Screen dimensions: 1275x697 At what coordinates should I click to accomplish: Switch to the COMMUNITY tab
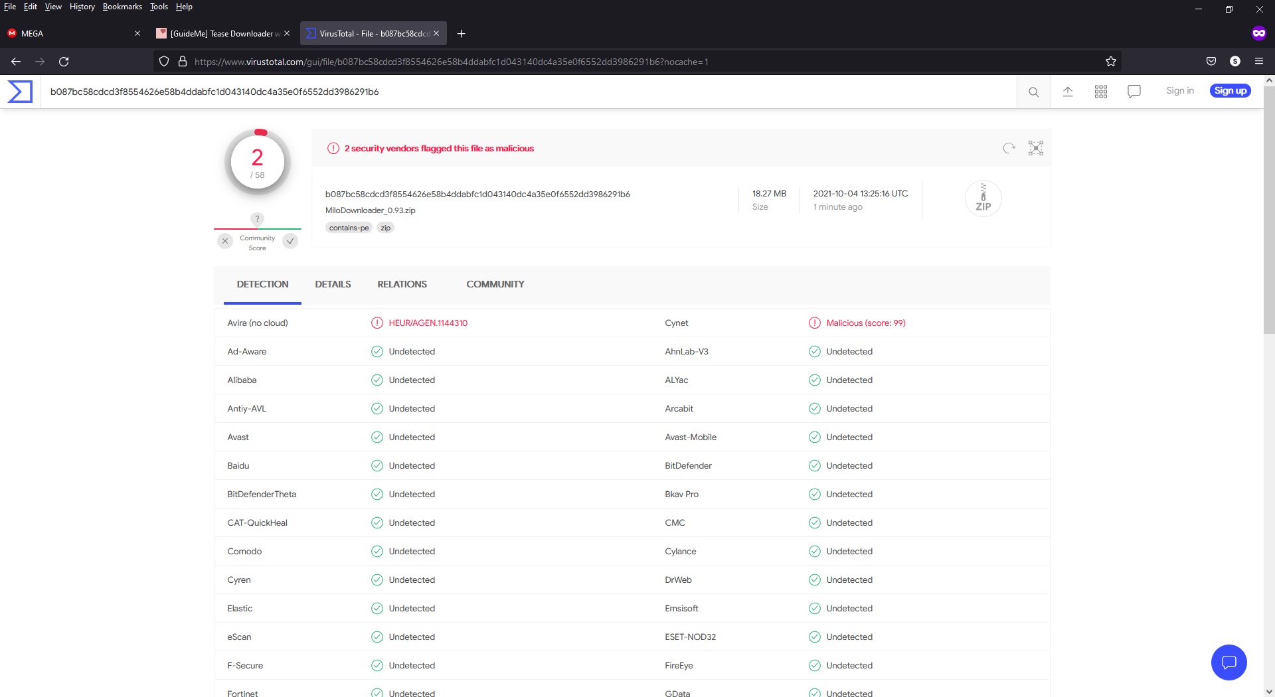click(495, 284)
